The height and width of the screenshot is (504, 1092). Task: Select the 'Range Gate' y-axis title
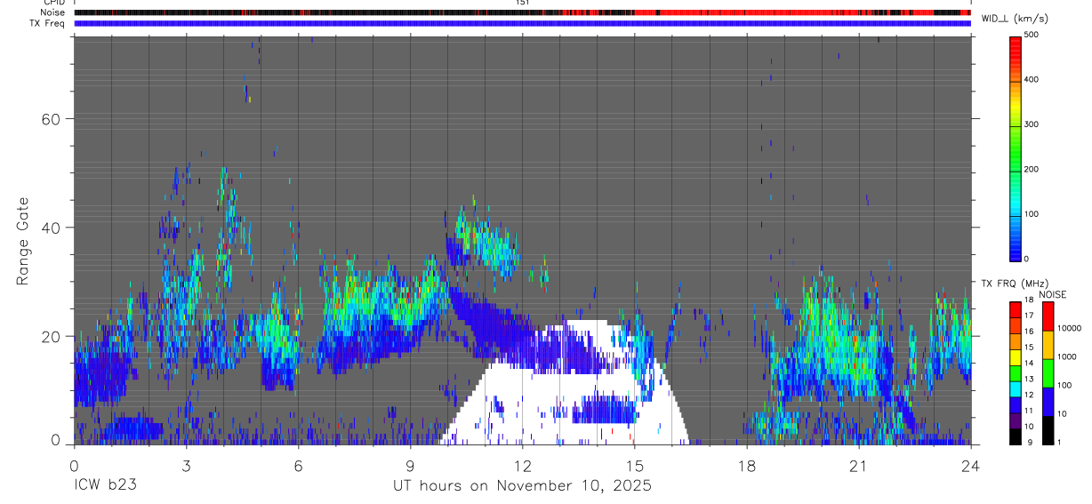click(x=22, y=242)
